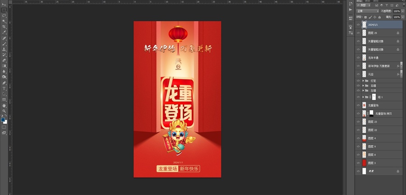This screenshot has width=406, height=195.
Task: Select the Healing Brush tool
Action: click(x=4, y=38)
